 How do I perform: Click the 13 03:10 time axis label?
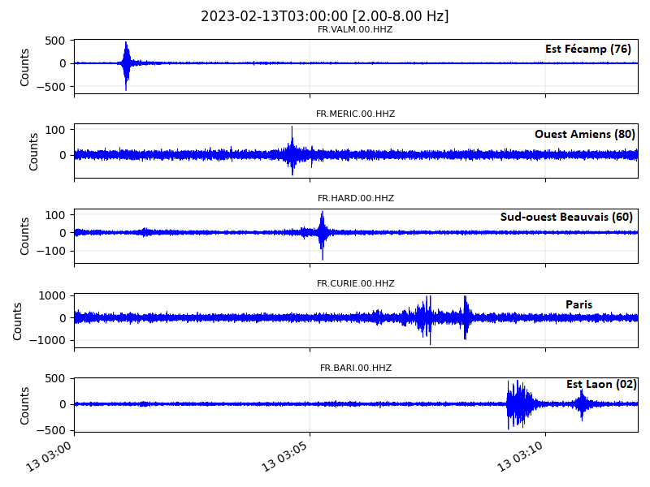click(521, 456)
